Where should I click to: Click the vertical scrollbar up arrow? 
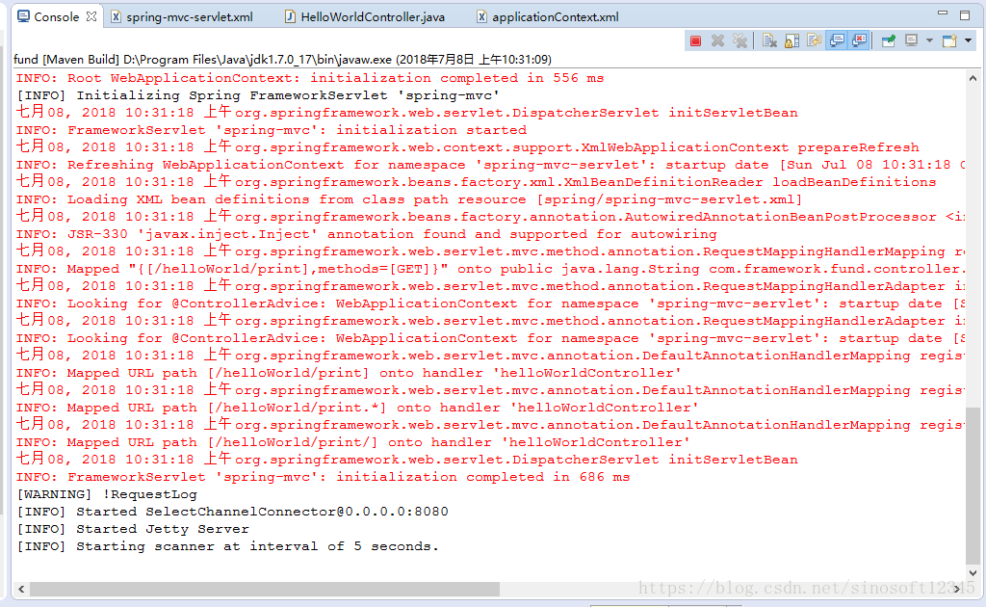[x=973, y=79]
